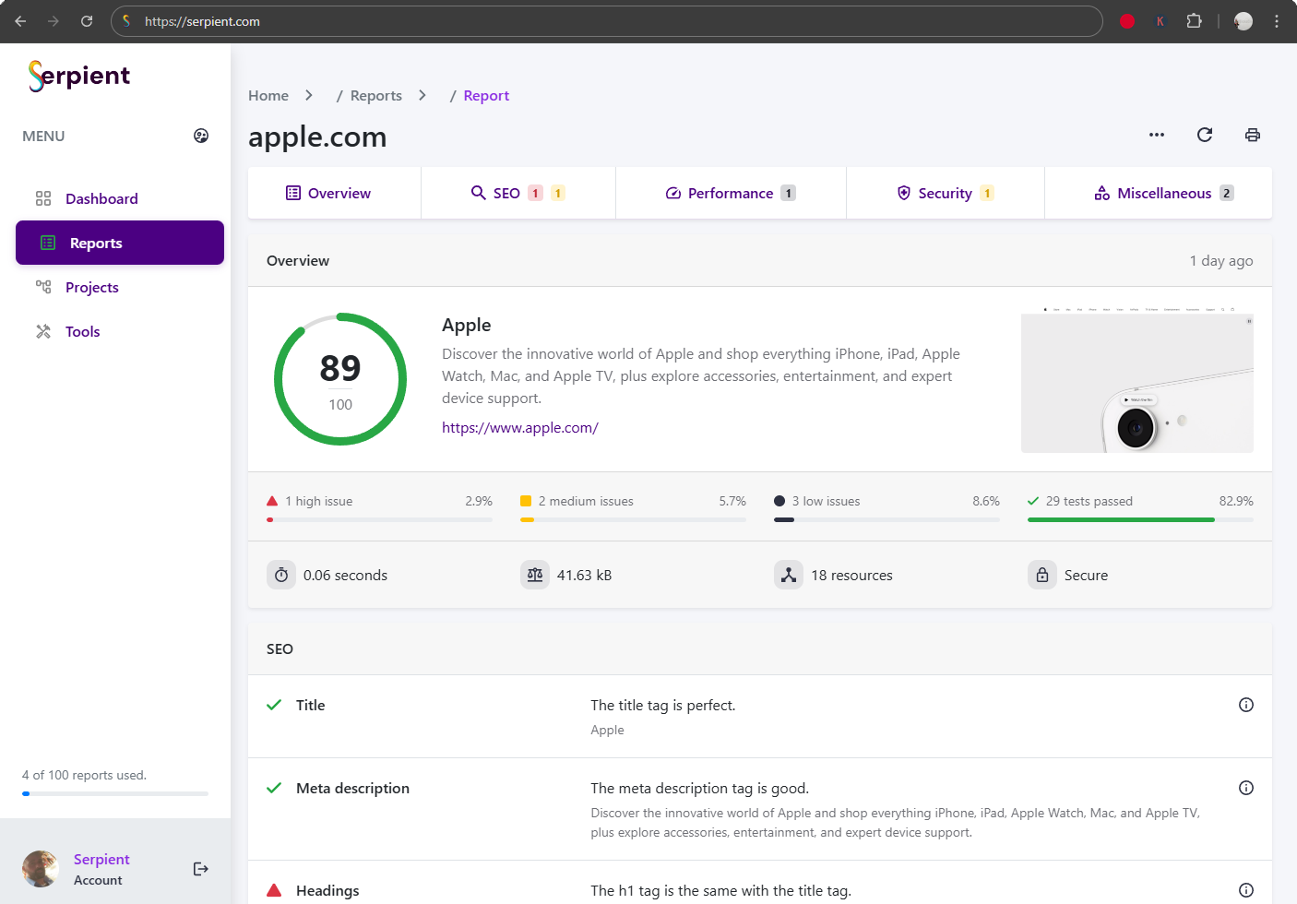
Task: Open the browser three-dot menu
Action: click(1277, 21)
